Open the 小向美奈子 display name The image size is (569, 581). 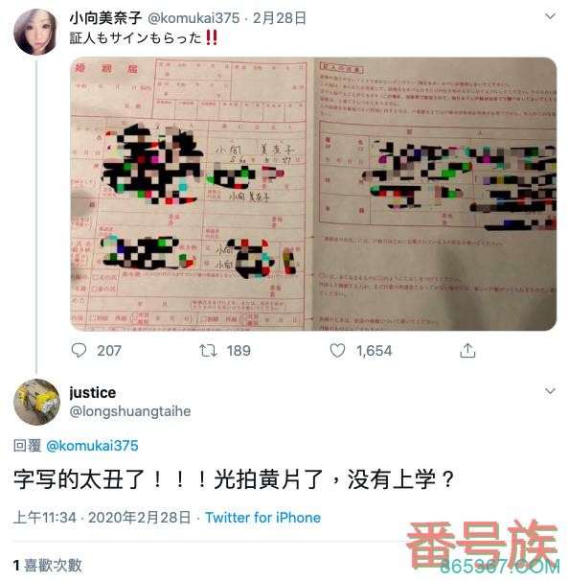pos(105,18)
